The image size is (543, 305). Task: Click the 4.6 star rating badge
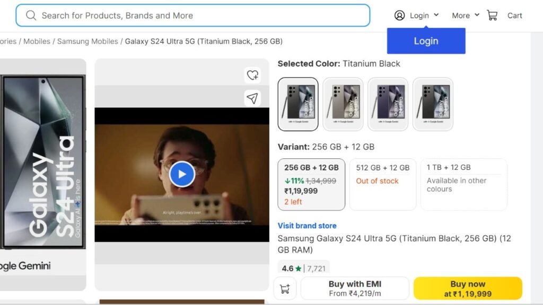pos(304,268)
